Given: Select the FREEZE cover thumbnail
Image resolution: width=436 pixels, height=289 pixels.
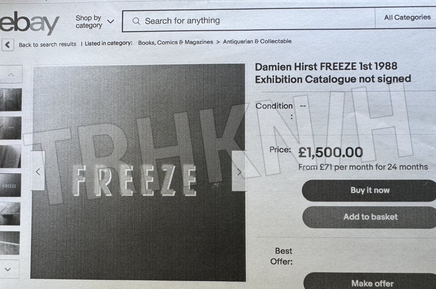Looking at the screenshot, I should click(x=10, y=185).
